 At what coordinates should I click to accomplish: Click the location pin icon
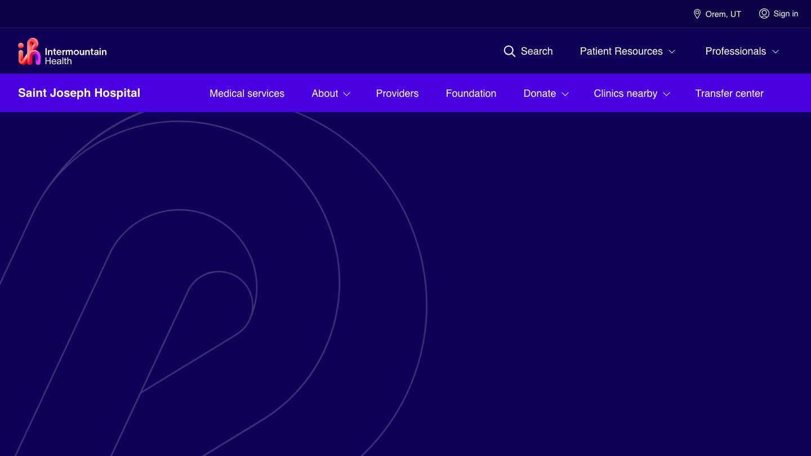point(697,14)
